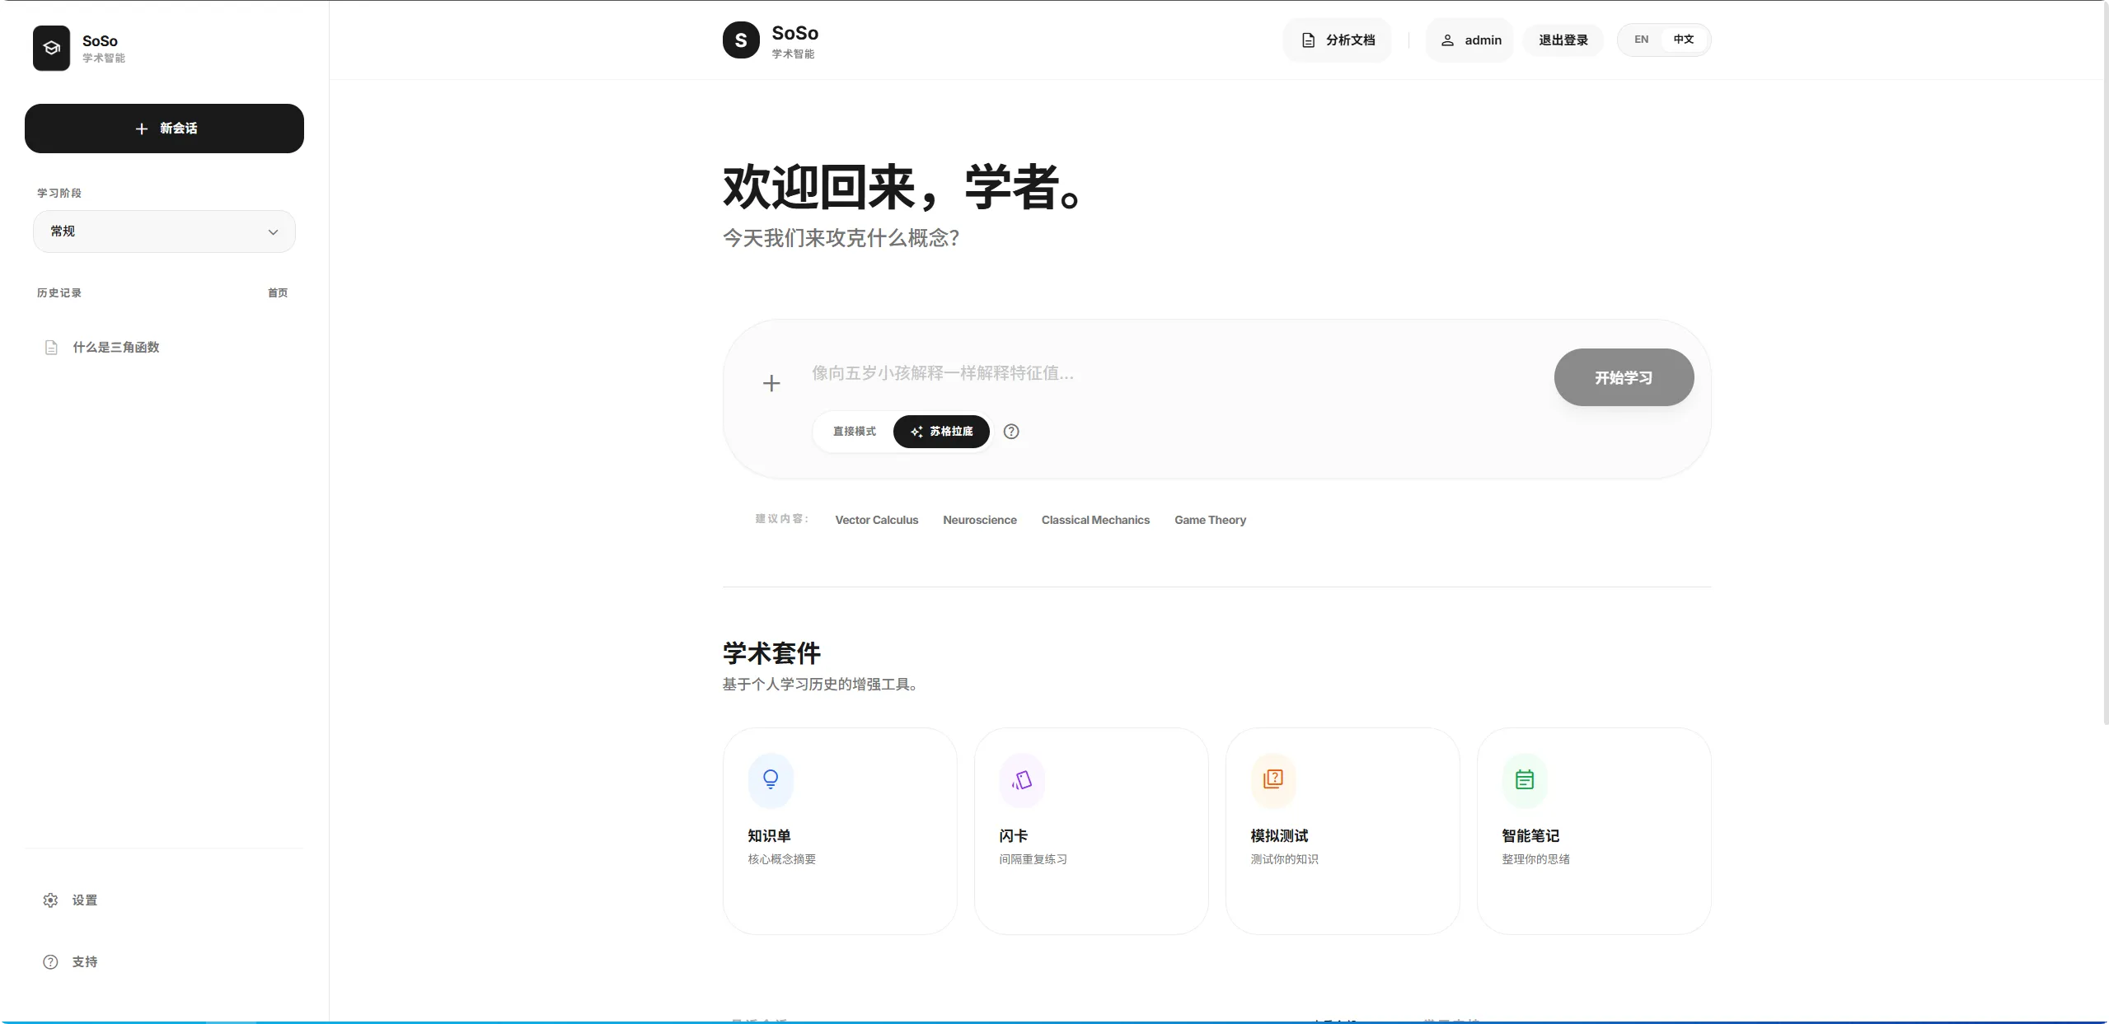Open the 智能笔记 card

coord(1594,831)
